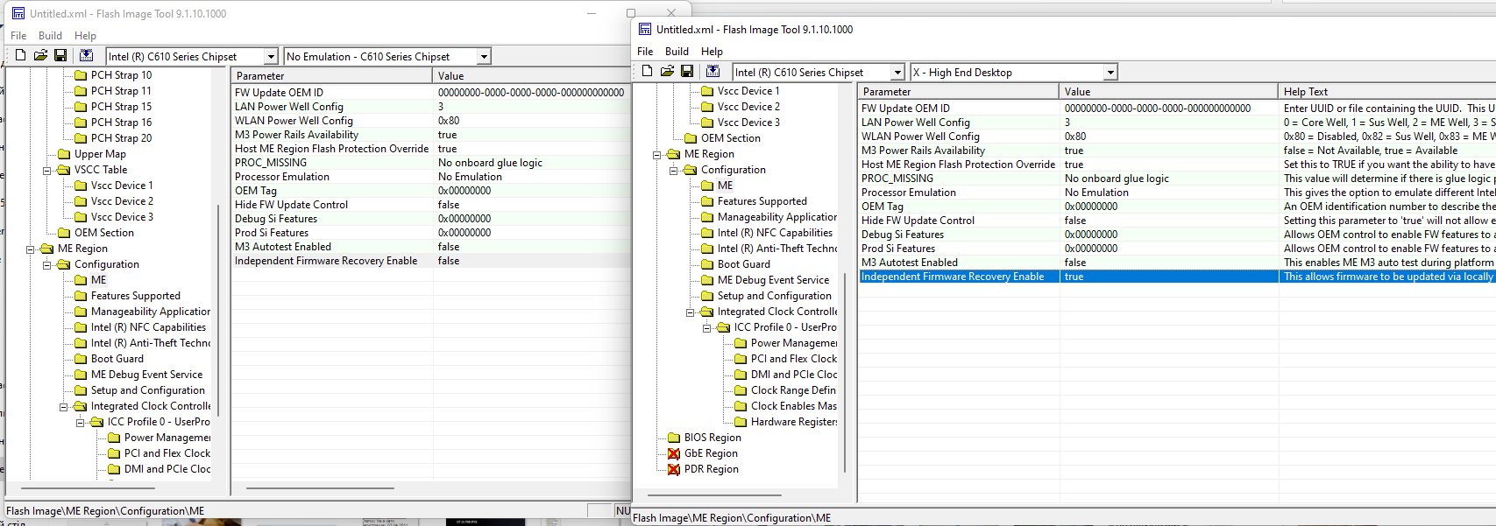Select PCH Strap 15 in left tree

click(x=121, y=107)
